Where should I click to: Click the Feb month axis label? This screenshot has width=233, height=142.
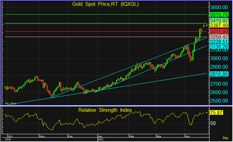tap(131, 137)
